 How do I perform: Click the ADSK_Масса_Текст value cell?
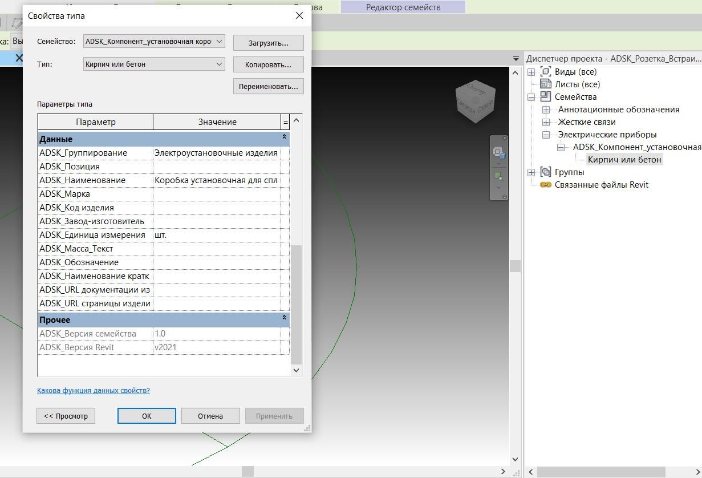tap(217, 249)
